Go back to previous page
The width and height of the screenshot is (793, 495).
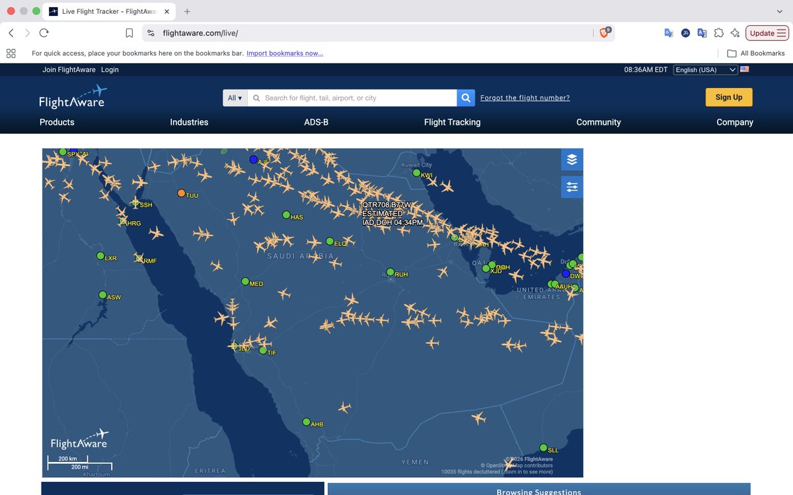click(x=11, y=33)
